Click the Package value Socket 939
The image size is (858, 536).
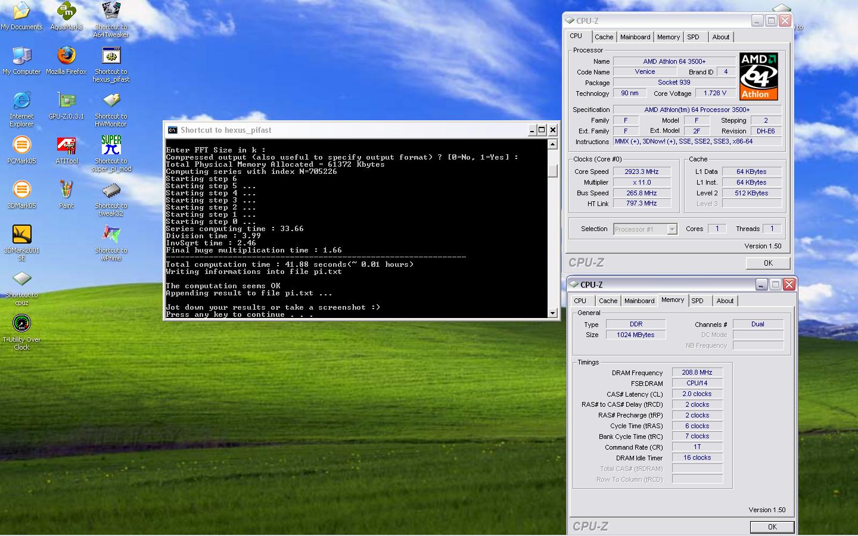click(x=674, y=82)
